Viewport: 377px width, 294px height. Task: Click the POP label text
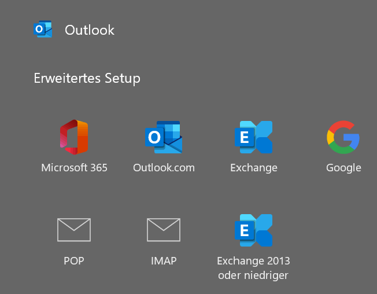(x=74, y=261)
